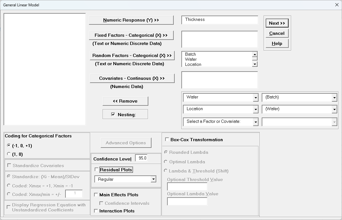Viewport: 342px width, 220px height.
Task: Enable the Residual Plots checkbox
Action: pos(97,170)
